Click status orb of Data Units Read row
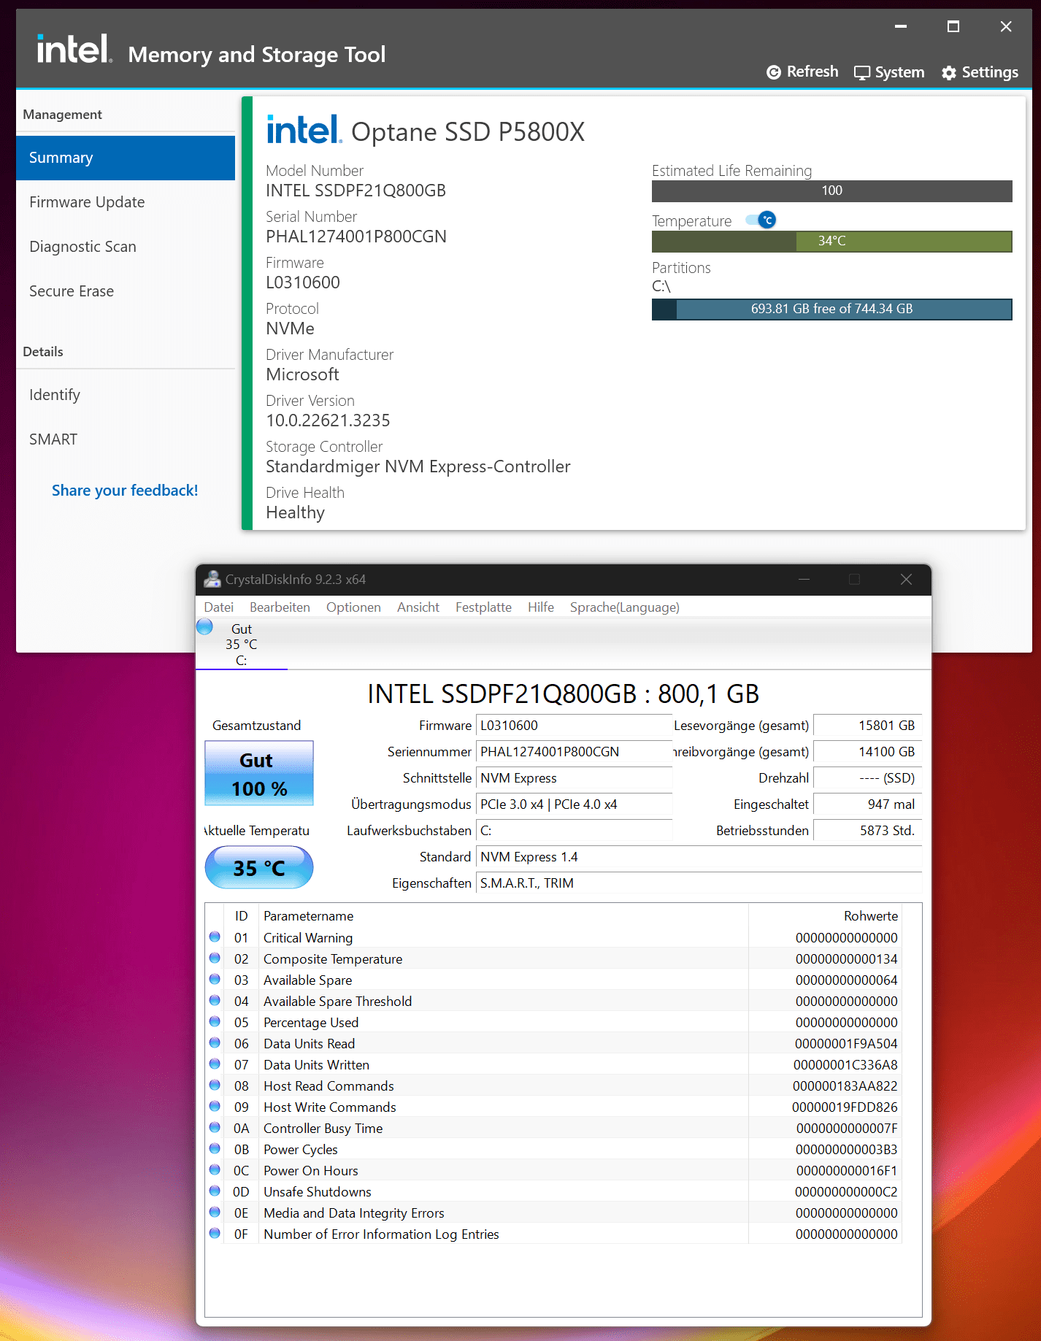The image size is (1041, 1341). tap(215, 1042)
